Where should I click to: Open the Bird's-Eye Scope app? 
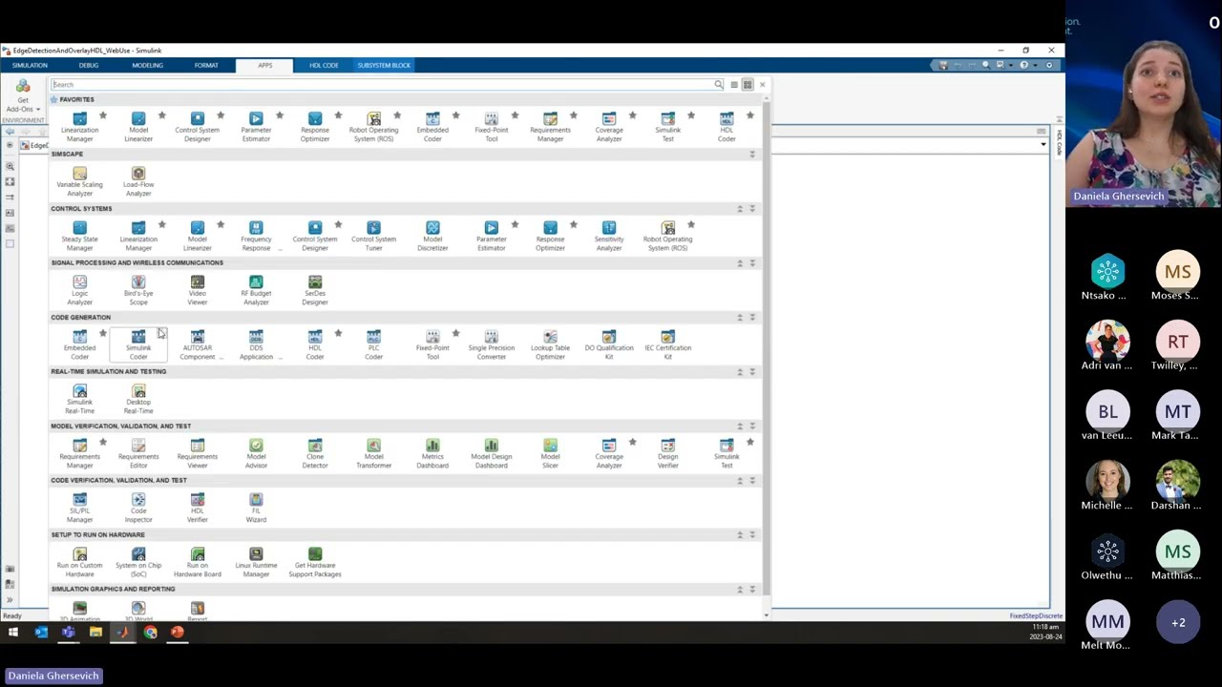138,290
